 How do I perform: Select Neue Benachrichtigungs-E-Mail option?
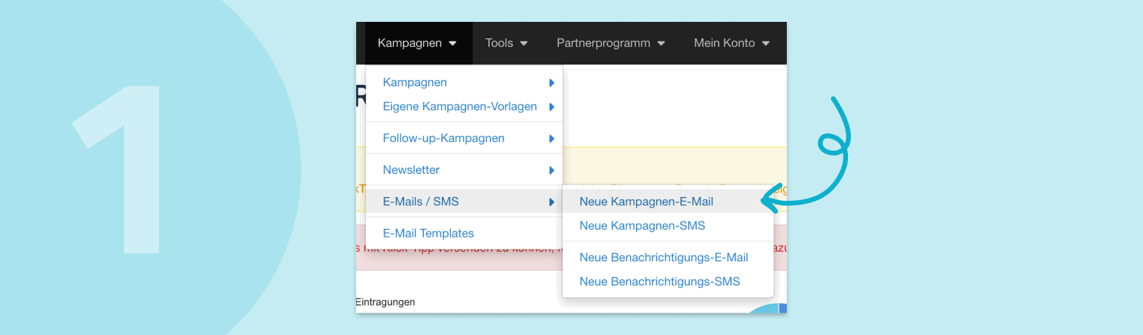pos(663,257)
